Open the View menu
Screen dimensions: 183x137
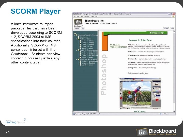(x=82, y=16)
